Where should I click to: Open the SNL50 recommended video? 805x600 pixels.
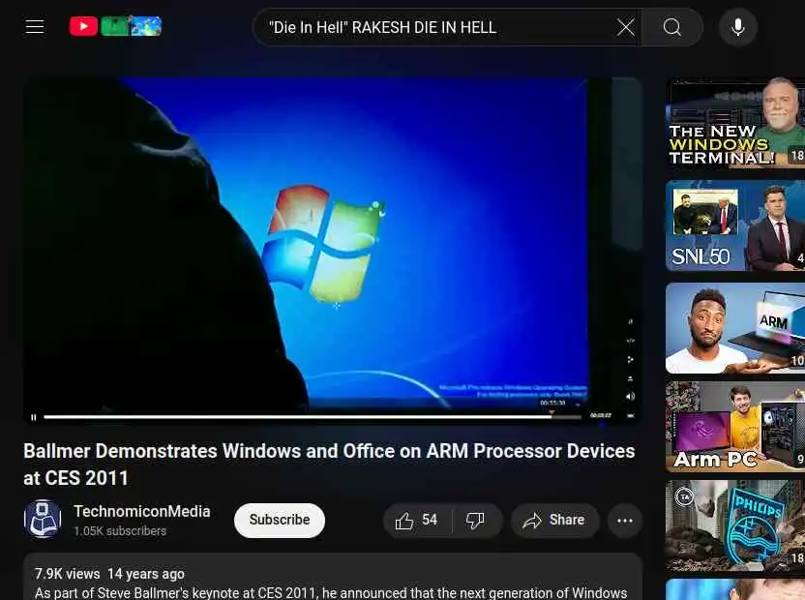[x=735, y=225]
